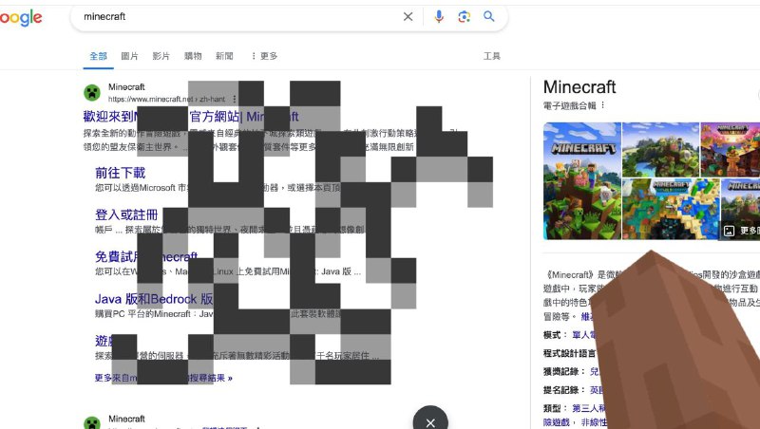Open the three-dot menu beside the minecraft.net URL
Viewport: 760px width, 429px height.
pyautogui.click(x=235, y=99)
